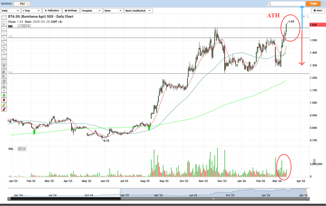This screenshot has width=326, height=206.
Task: Select the arrow pointer tool
Action: (4, 24)
